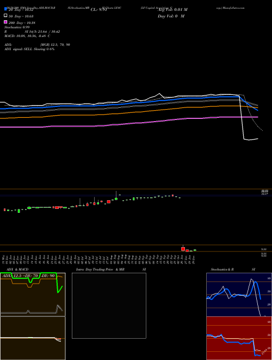Click the blue 20 Day legend swatch
The width and height of the screenshot is (272, 360).
[5, 9]
